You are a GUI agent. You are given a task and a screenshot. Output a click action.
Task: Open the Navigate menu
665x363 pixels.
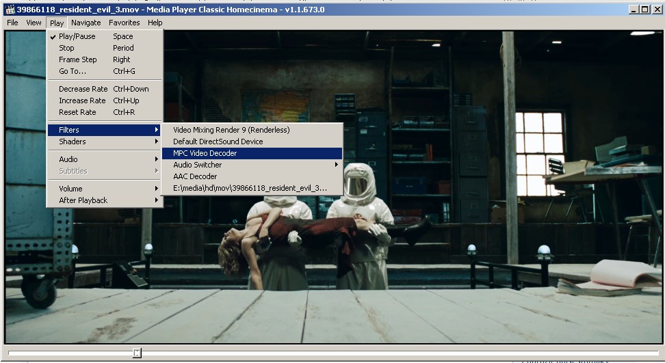coord(86,23)
